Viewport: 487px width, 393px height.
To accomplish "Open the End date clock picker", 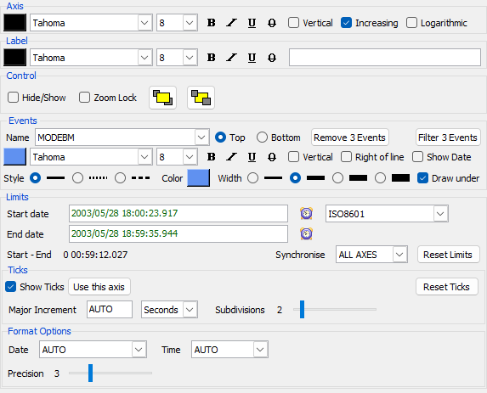I will click(x=306, y=233).
